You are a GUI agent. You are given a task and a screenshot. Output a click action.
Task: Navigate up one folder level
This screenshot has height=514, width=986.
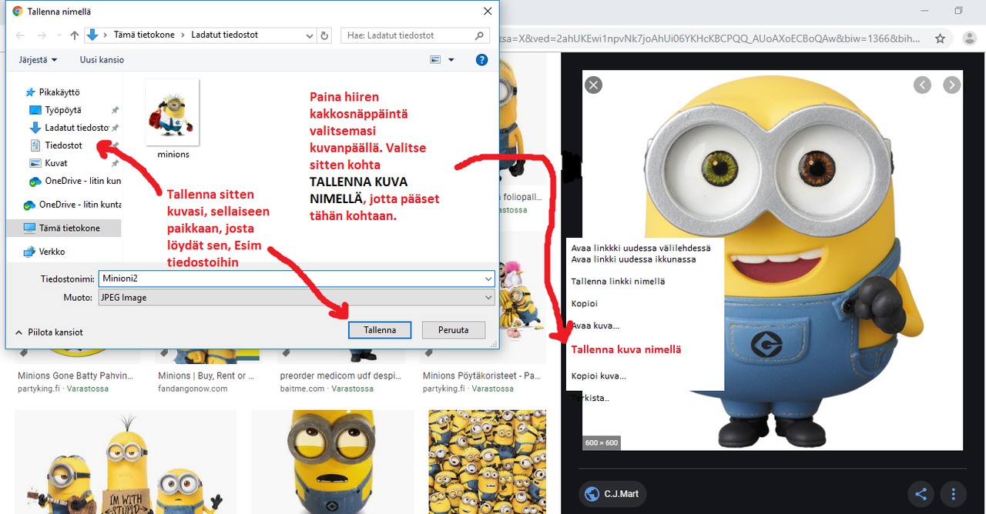click(73, 35)
